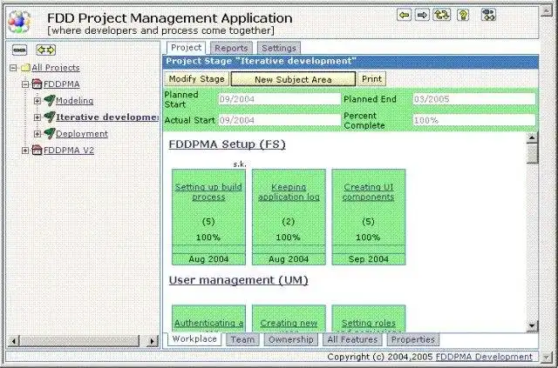Click the All Projects folder icon
The width and height of the screenshot is (558, 368).
point(25,68)
